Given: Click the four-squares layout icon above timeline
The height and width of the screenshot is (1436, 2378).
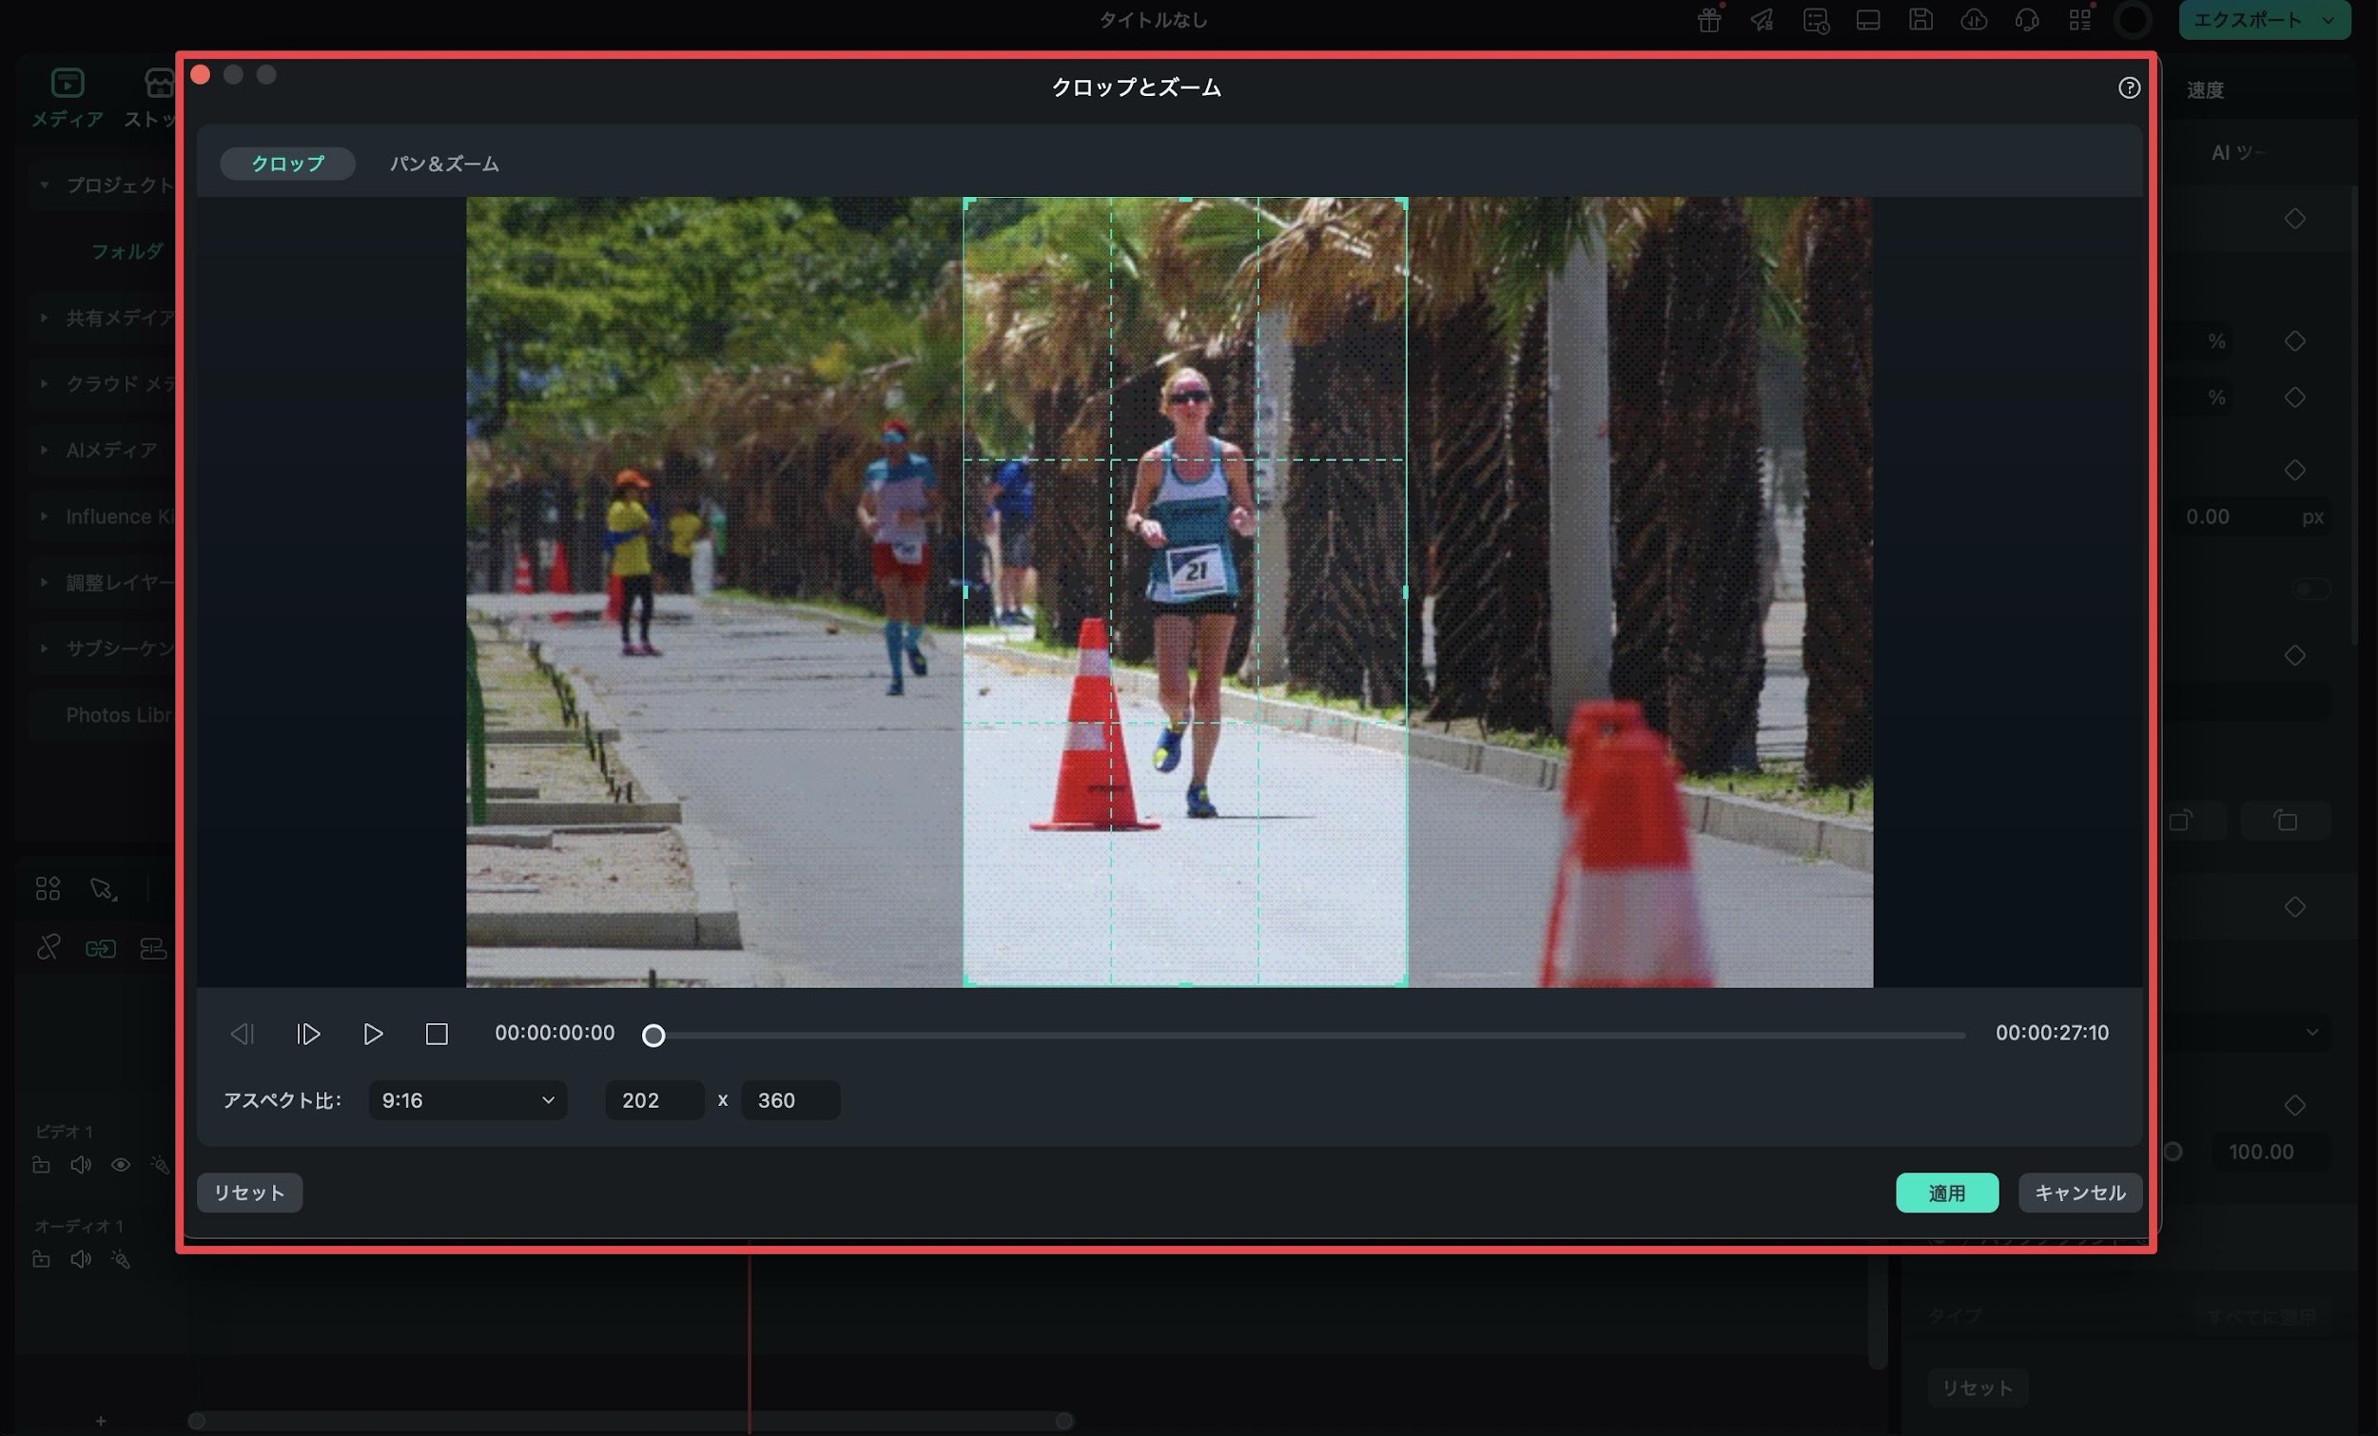Looking at the screenshot, I should coord(48,888).
